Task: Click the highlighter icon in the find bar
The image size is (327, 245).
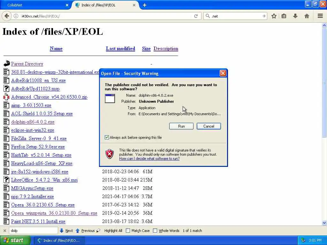Action: click(98, 230)
